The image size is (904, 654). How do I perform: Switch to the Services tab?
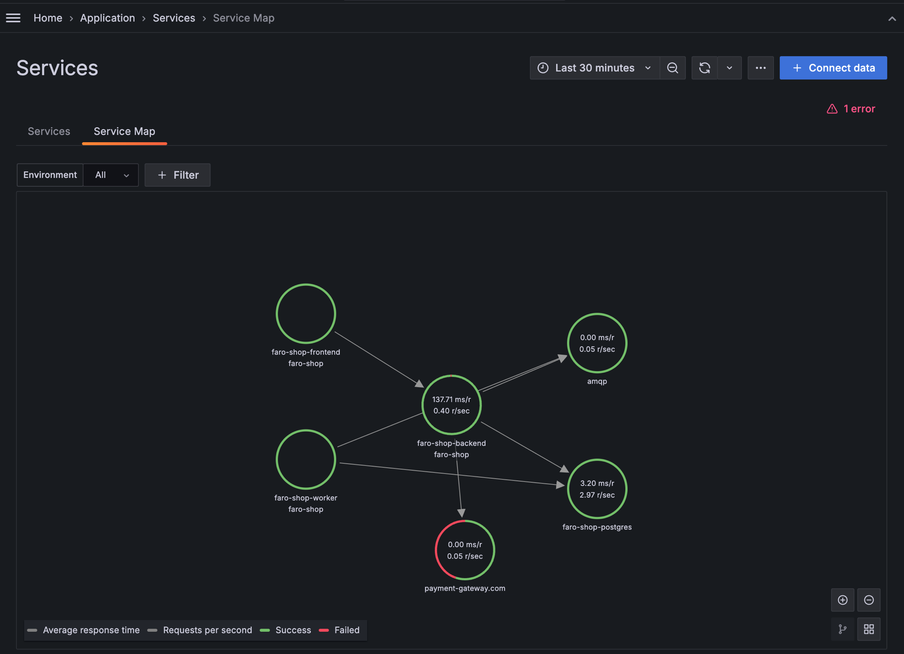coord(49,131)
